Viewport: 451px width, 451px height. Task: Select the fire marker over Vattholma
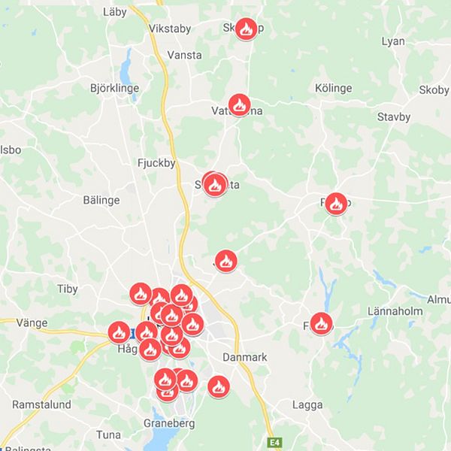point(239,105)
